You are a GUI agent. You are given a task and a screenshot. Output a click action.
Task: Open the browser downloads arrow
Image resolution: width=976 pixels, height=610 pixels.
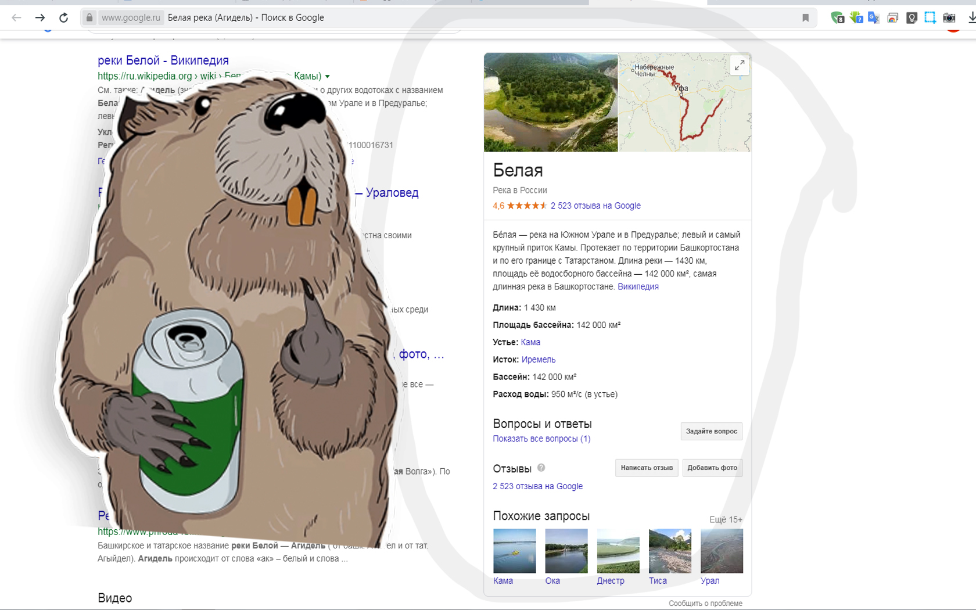pyautogui.click(x=971, y=17)
